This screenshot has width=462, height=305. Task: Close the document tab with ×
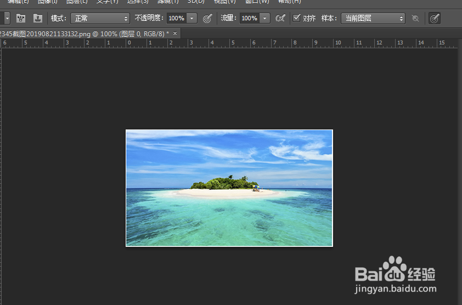(x=175, y=33)
